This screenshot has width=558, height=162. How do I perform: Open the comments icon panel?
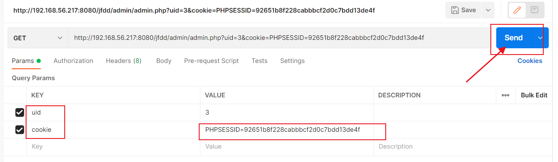point(534,10)
